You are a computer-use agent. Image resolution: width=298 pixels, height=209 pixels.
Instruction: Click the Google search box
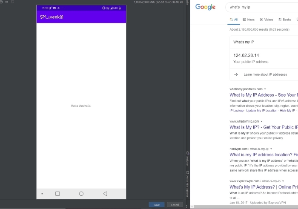(x=261, y=7)
